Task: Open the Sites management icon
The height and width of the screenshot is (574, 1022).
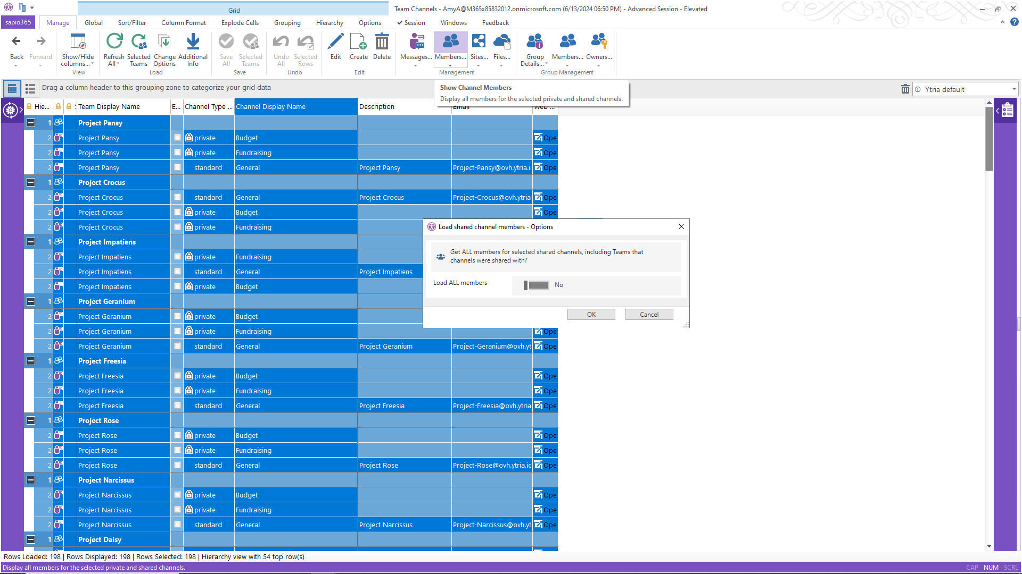Action: pyautogui.click(x=479, y=41)
